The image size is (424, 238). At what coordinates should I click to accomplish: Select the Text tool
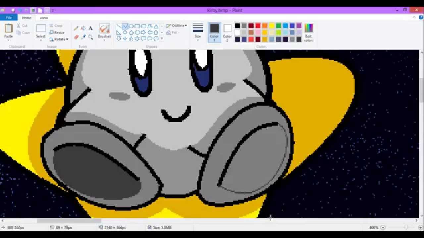pos(90,28)
